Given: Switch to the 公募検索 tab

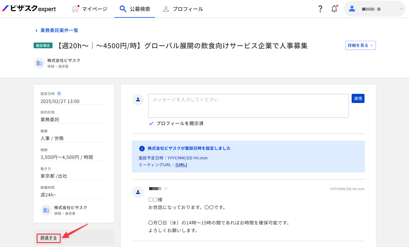Looking at the screenshot, I should tap(135, 9).
